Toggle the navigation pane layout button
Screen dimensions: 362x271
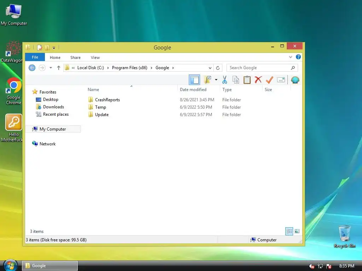194,80
